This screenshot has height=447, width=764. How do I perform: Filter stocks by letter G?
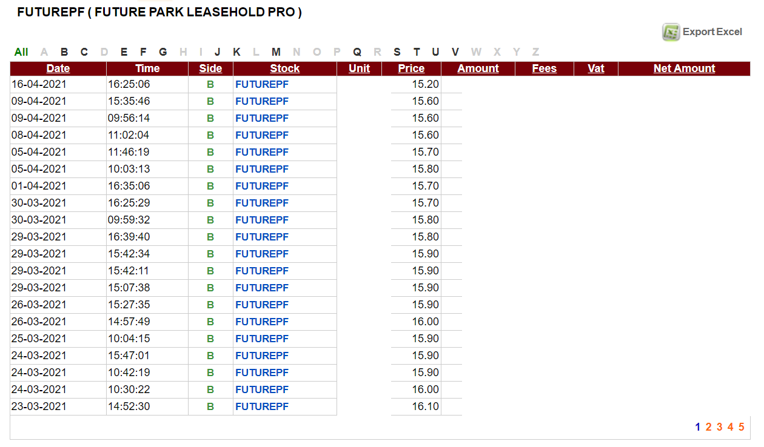(x=163, y=52)
